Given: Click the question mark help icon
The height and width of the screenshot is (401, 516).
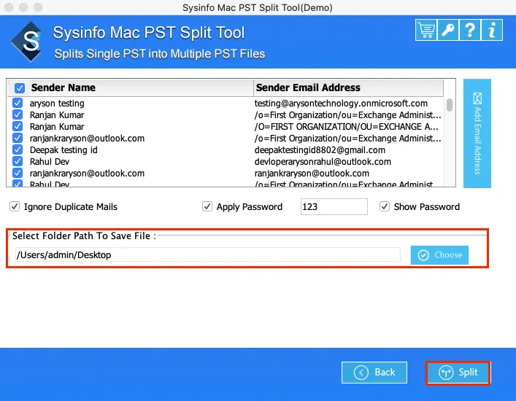Looking at the screenshot, I should click(x=471, y=30).
